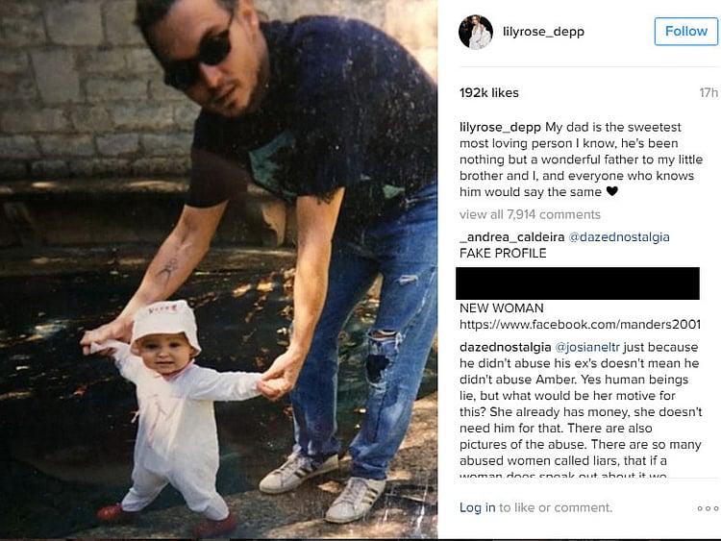
Task: Click the like or comment prompt text
Action: pos(556,507)
